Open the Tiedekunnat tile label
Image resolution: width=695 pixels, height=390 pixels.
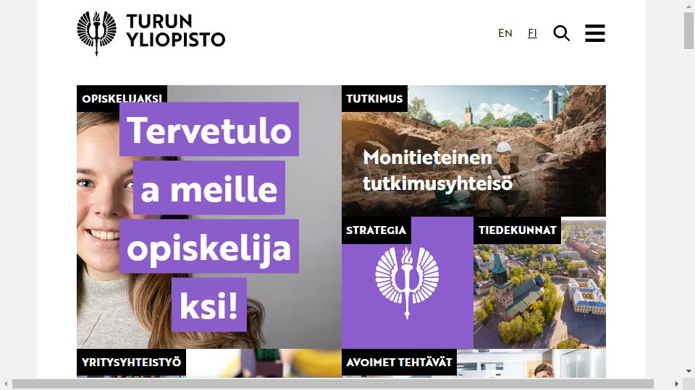pyautogui.click(x=517, y=230)
